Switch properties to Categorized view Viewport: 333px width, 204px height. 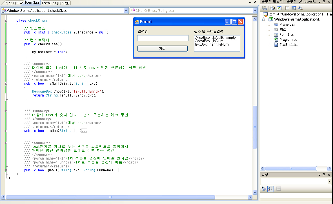click(x=264, y=189)
